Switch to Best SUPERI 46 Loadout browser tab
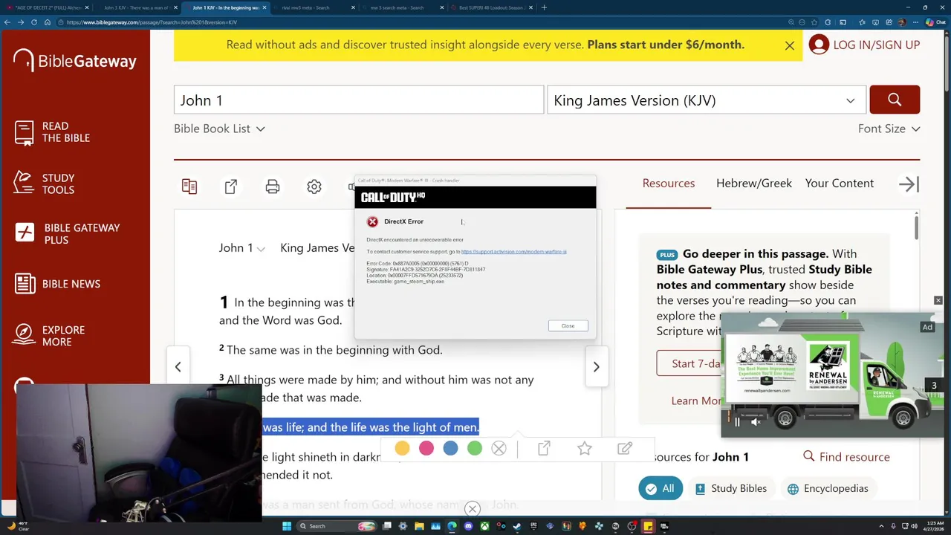951x535 pixels. pyautogui.click(x=490, y=7)
